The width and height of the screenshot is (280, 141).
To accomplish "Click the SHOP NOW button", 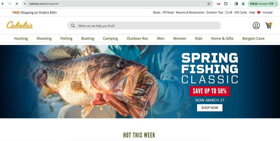I will [x=210, y=108].
